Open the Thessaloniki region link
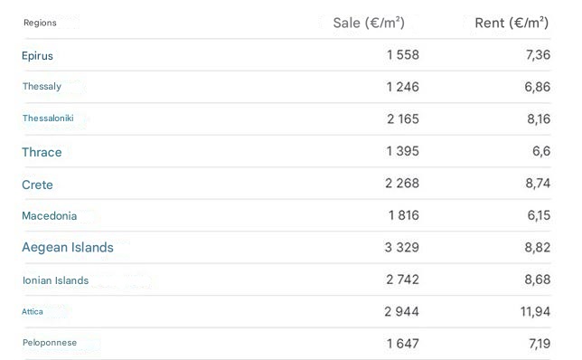Viewport: 582px width, 360px height. tap(48, 118)
